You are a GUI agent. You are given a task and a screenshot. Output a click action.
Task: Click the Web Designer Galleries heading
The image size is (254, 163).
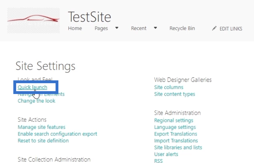click(x=183, y=80)
